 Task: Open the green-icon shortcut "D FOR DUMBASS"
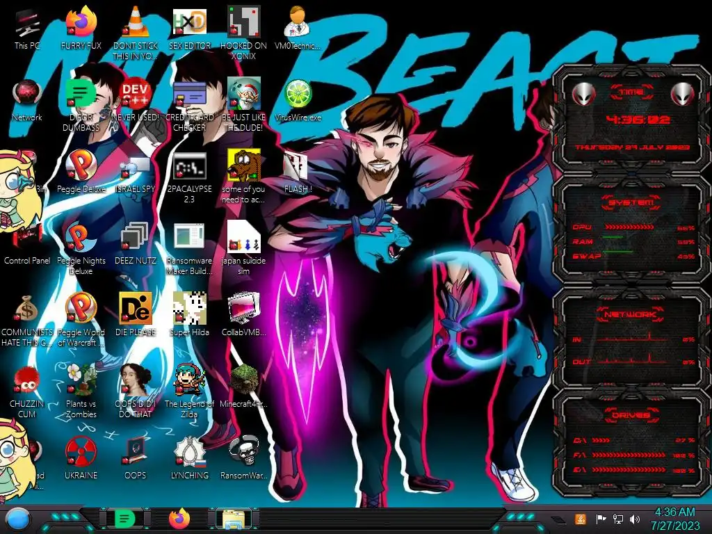[x=81, y=106]
